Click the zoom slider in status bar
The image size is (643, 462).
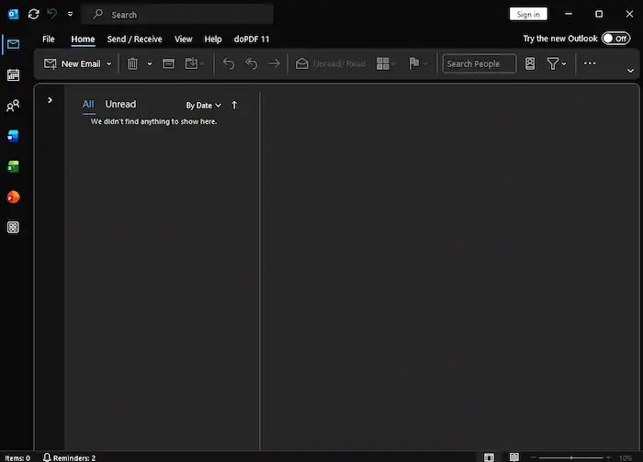click(570, 457)
